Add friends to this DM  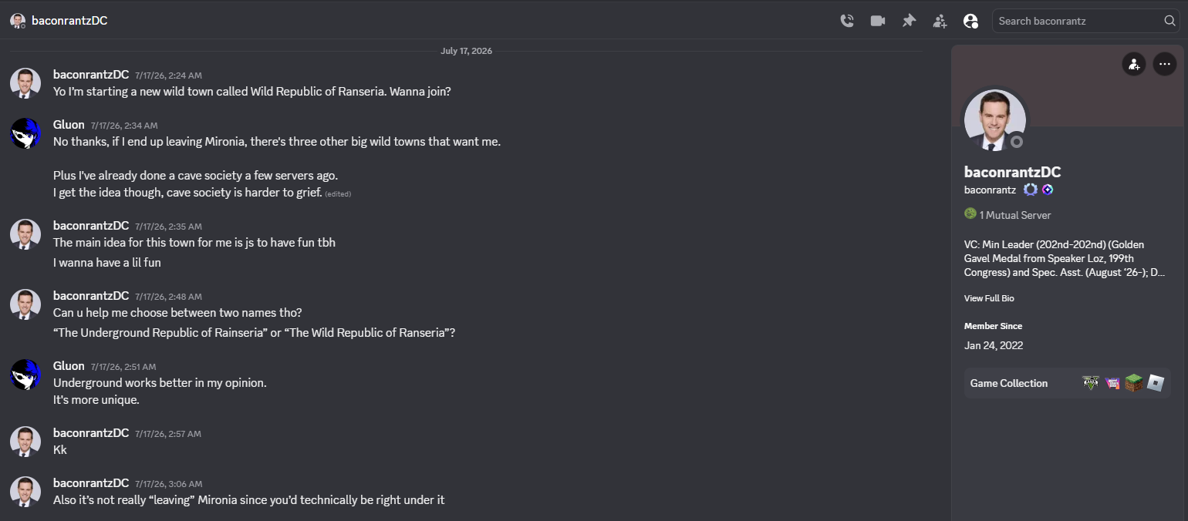click(x=940, y=21)
